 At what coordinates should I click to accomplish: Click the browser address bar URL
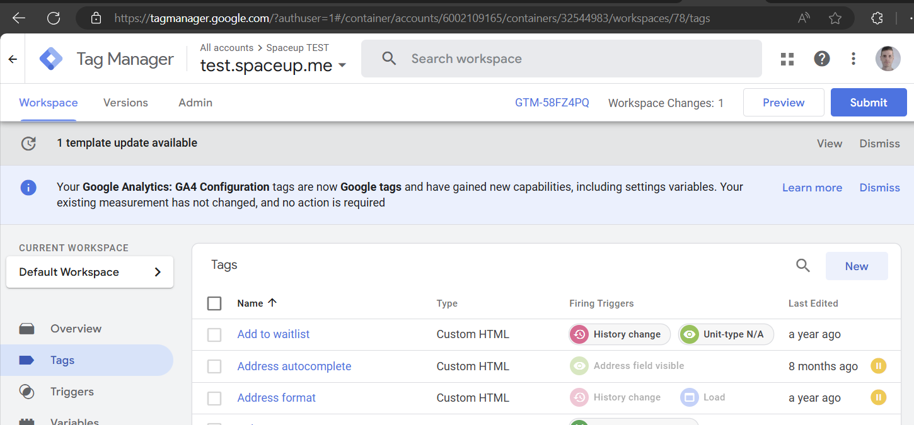412,18
